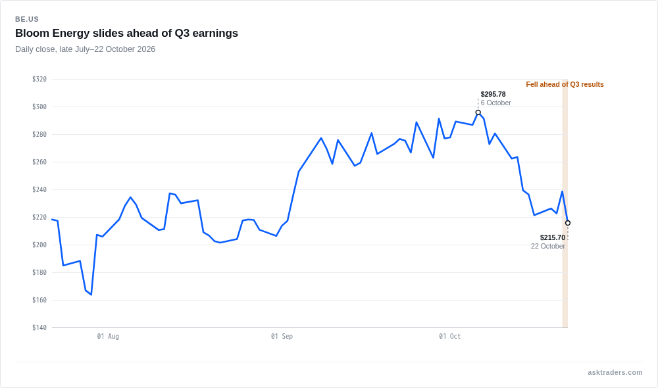Image resolution: width=658 pixels, height=388 pixels.
Task: Click the 01 Oct x-axis label
Action: coord(450,337)
